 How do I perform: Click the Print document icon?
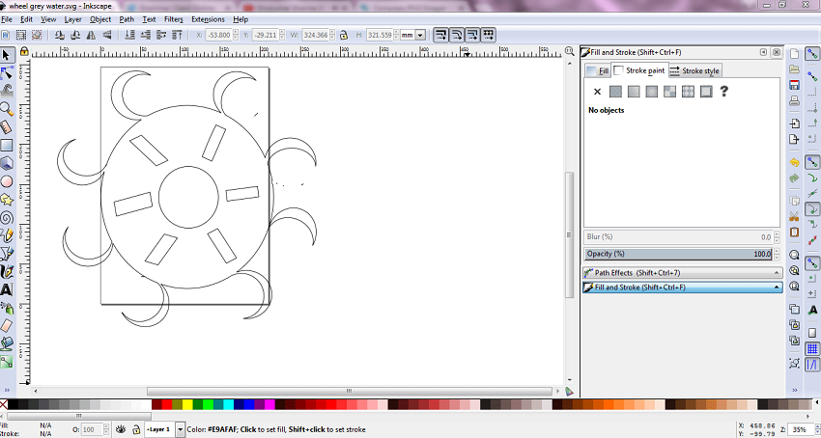[794, 100]
